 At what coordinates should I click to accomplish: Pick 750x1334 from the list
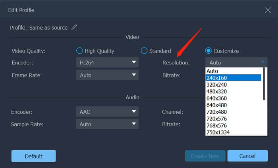pos(234,132)
